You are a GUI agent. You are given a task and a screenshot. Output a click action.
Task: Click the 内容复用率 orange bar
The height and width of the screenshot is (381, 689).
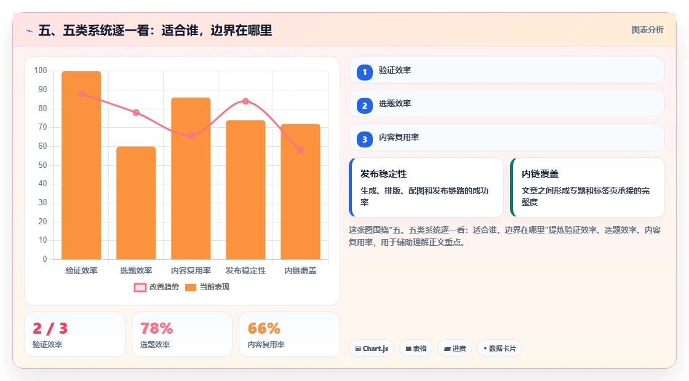(x=191, y=179)
